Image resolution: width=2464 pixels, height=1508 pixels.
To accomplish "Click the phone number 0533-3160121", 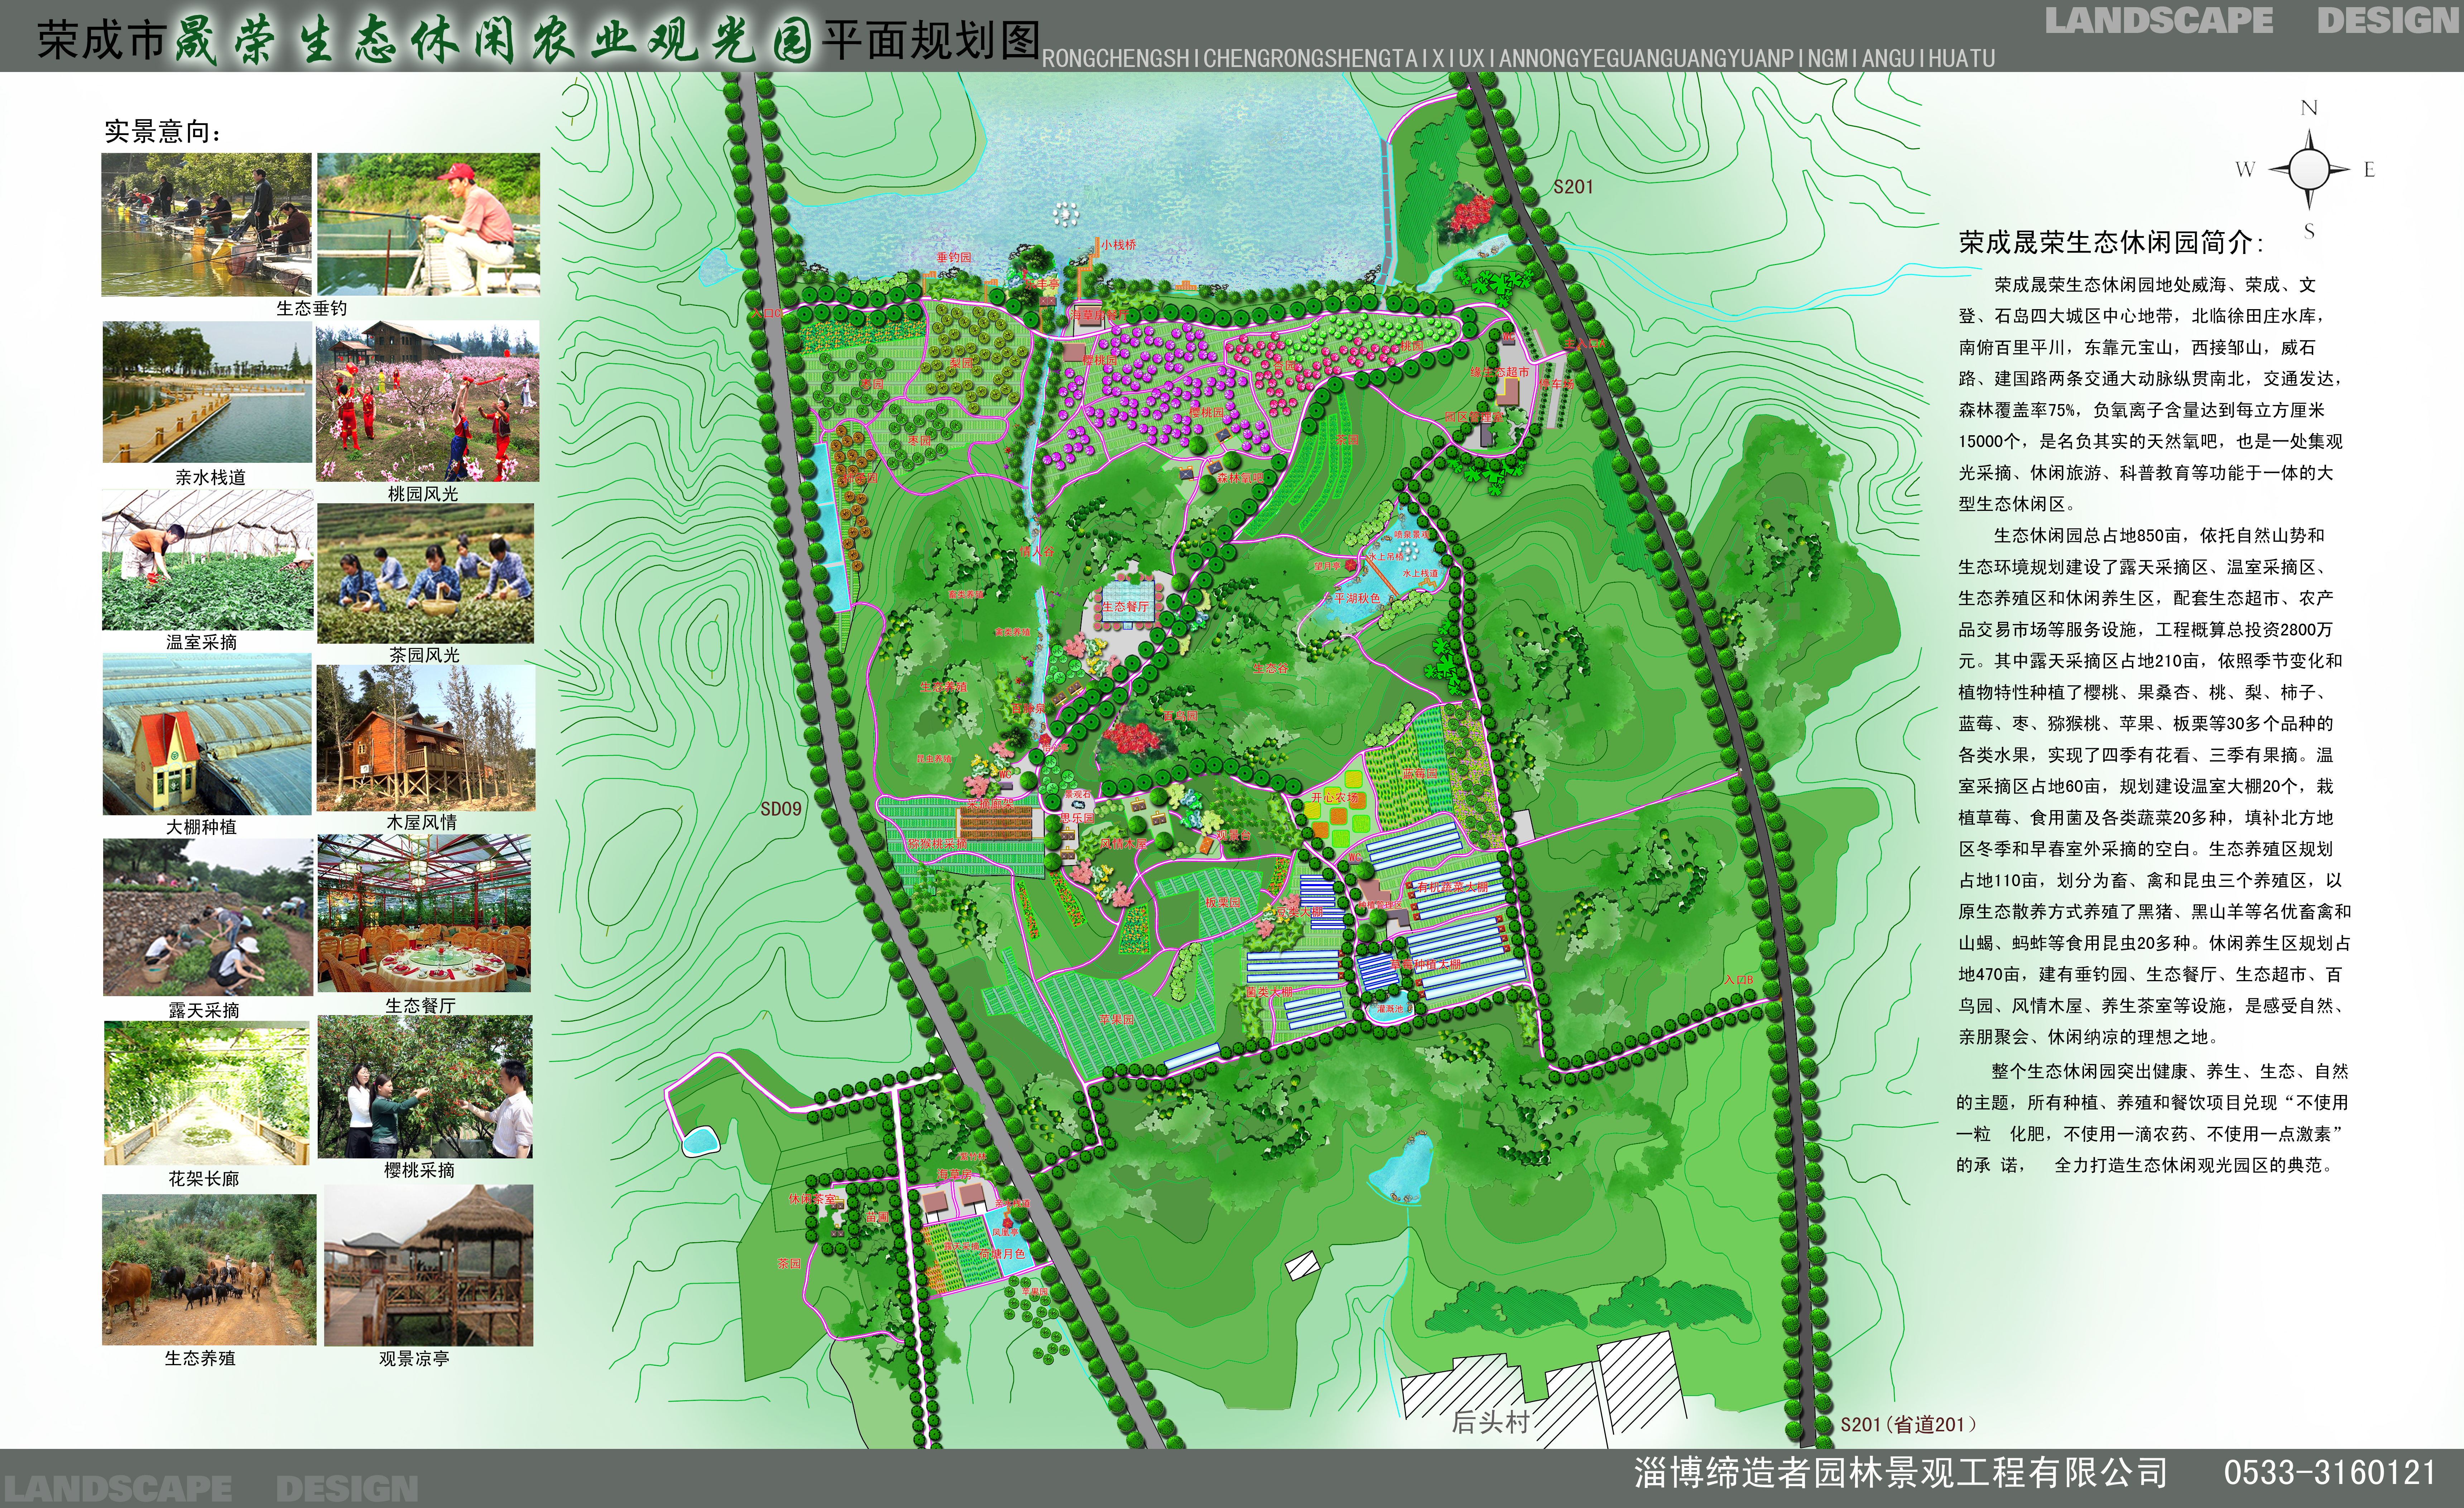I will coord(2329,1472).
